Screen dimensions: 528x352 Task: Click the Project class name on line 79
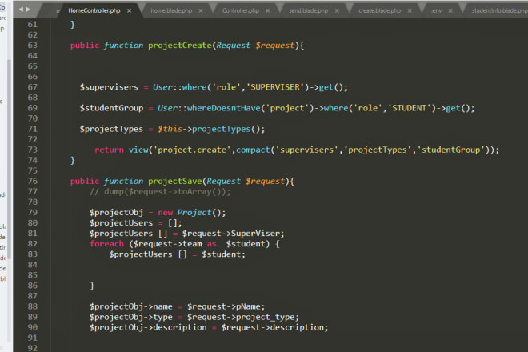[x=194, y=212]
